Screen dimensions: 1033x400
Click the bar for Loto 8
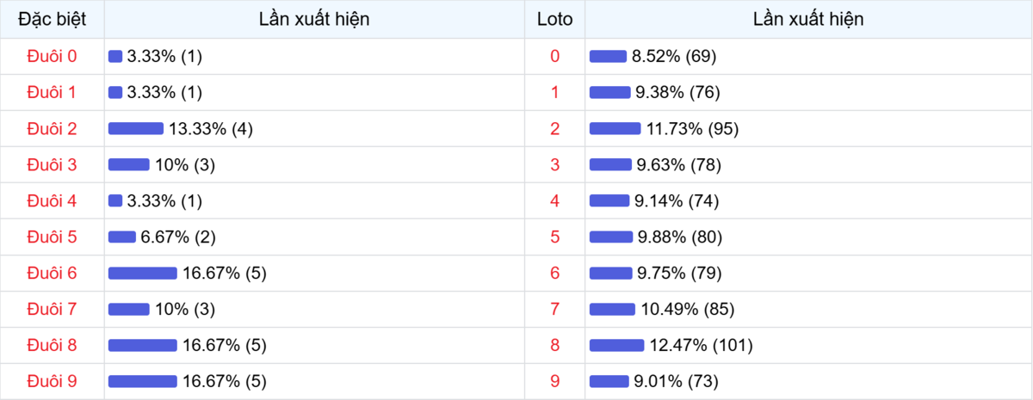tap(616, 346)
